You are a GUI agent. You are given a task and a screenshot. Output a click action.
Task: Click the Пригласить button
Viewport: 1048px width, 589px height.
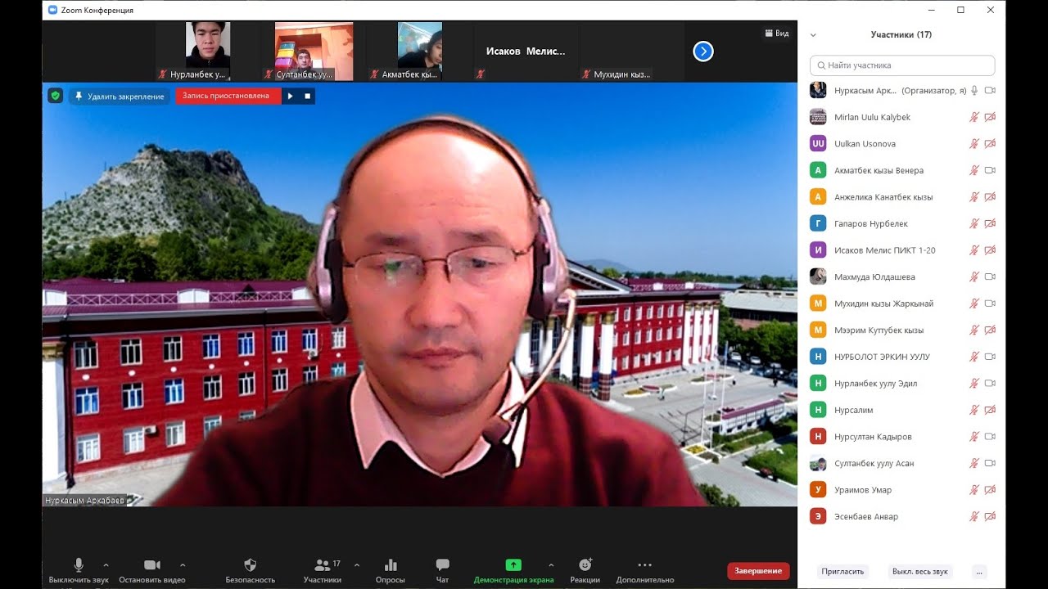pos(842,572)
